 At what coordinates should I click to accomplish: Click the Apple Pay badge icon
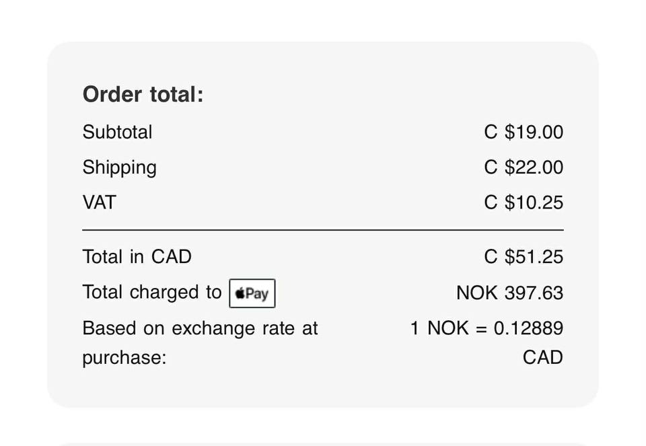click(252, 293)
